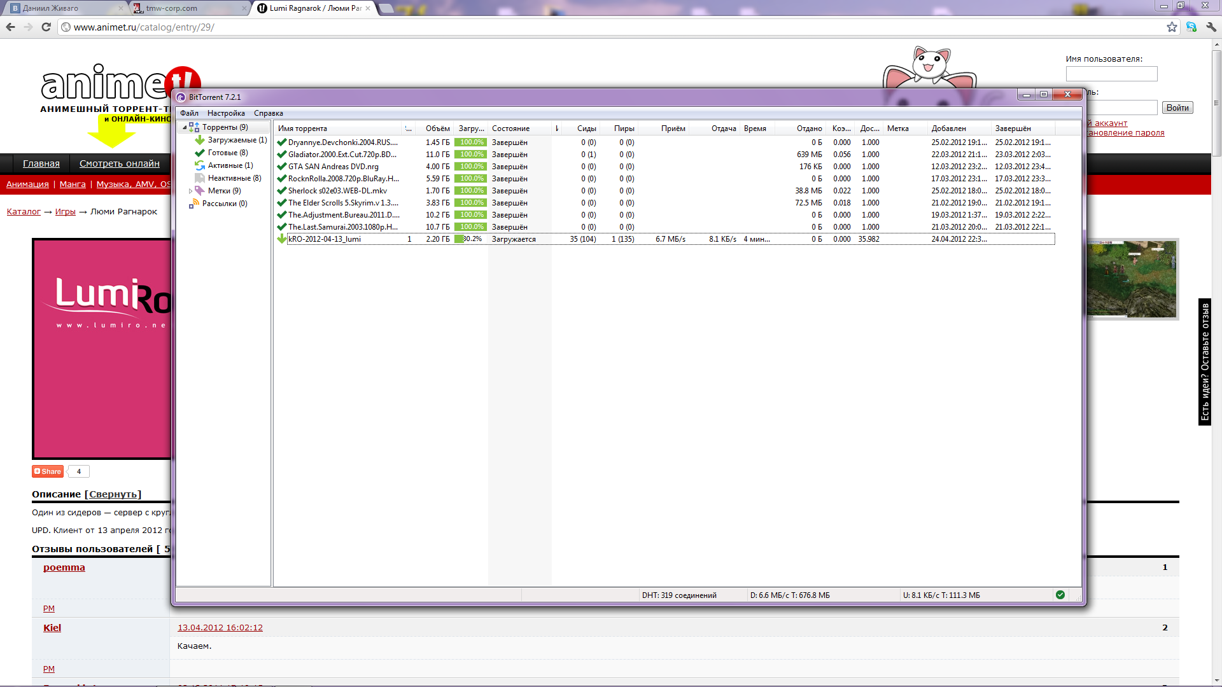Click the browser back arrow
Screen dimensions: 1222x687
10,27
